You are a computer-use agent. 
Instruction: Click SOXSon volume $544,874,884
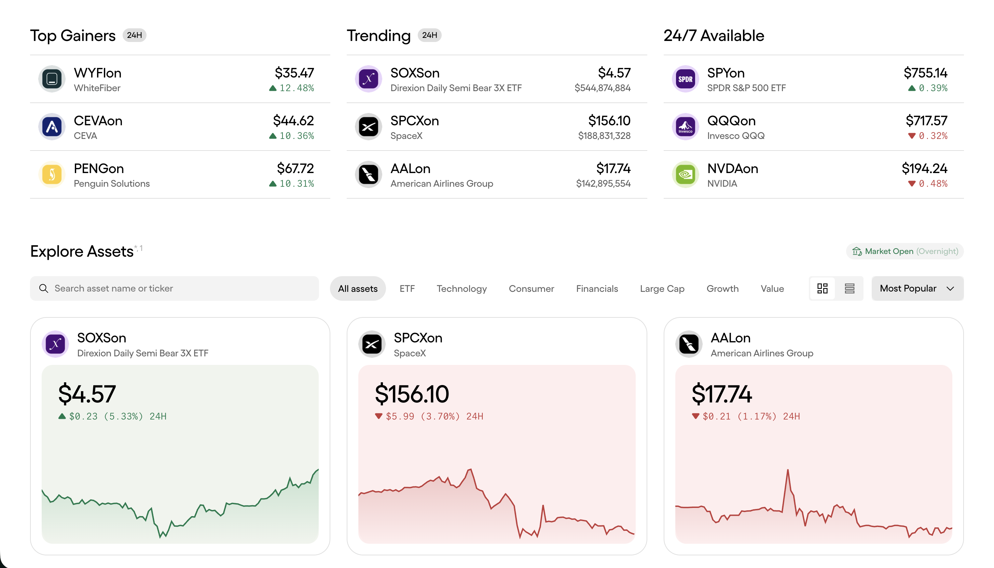tap(602, 88)
